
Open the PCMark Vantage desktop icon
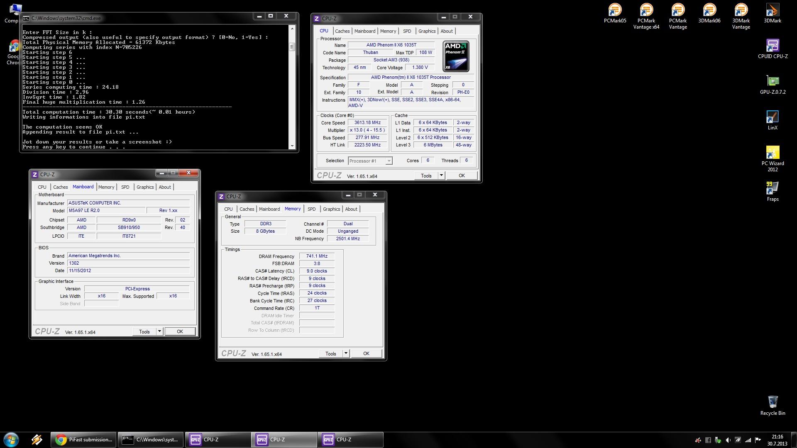[678, 16]
